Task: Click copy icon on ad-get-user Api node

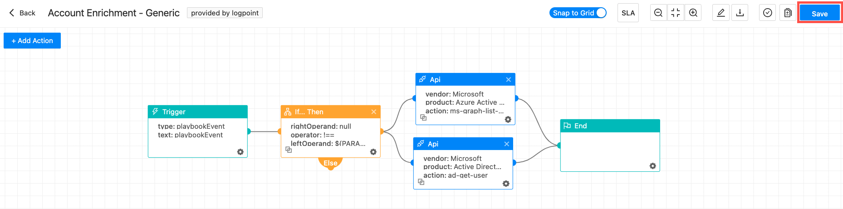Action: click(x=421, y=182)
